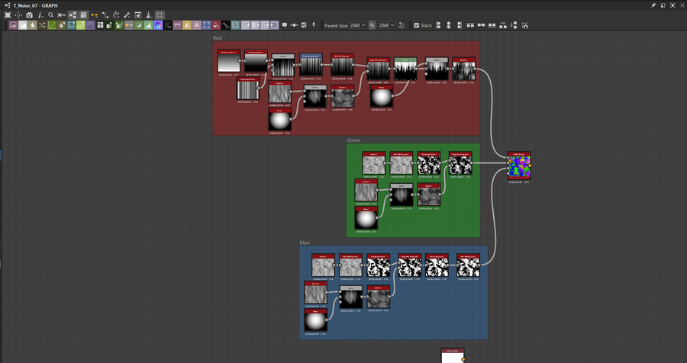Click the purple Bitmap node icon
This screenshot has height=363, width=687.
click(13, 25)
